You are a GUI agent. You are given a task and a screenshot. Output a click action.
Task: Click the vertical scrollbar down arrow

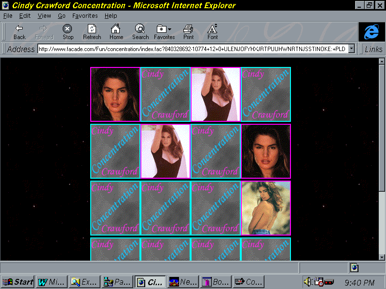point(382,257)
